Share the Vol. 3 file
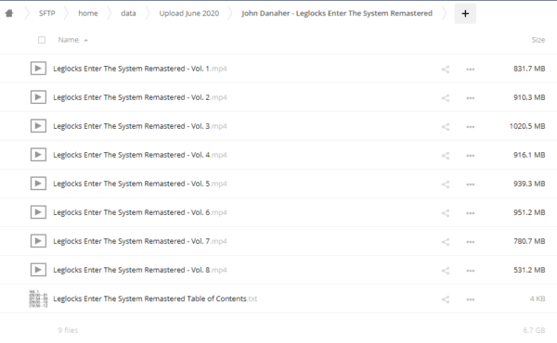 446,127
